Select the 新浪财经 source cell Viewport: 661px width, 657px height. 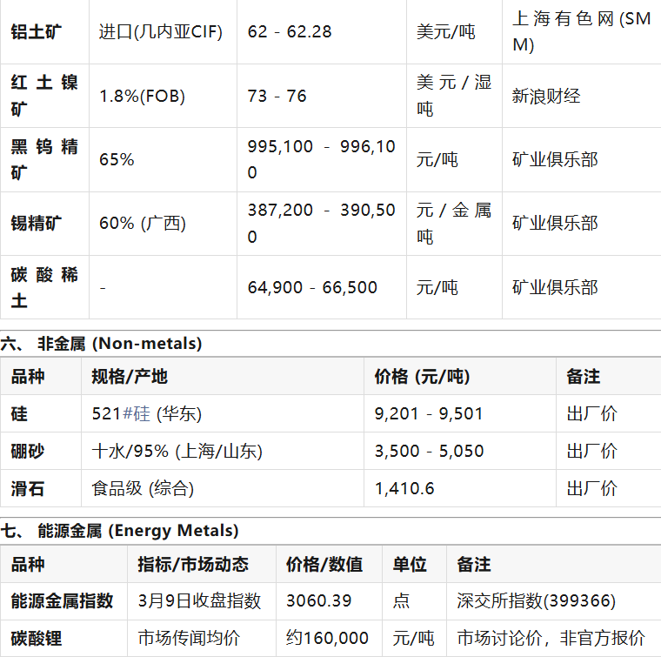pyautogui.click(x=546, y=96)
